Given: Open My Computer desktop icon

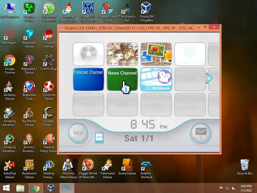Looking at the screenshot, I should pyautogui.click(x=10, y=10).
